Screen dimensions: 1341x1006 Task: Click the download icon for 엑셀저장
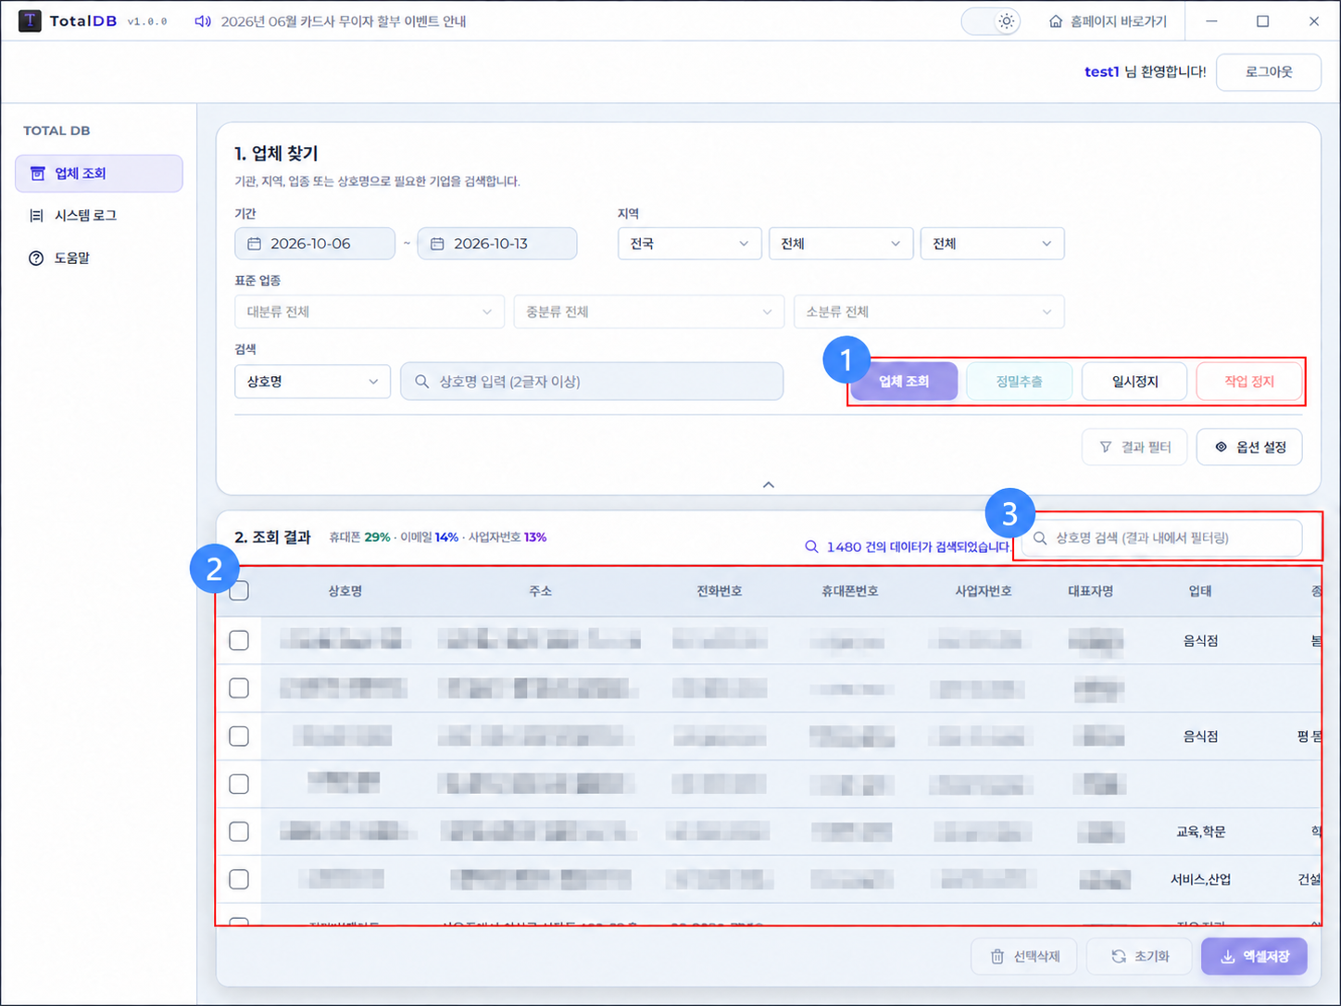1227,957
